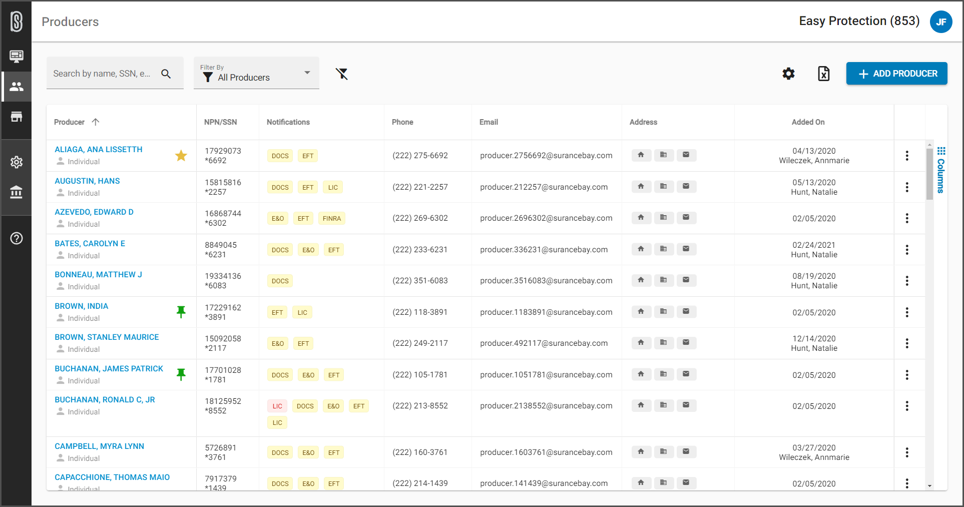Click email producer.336231@surancebay.com
This screenshot has width=964, height=507.
click(x=544, y=250)
